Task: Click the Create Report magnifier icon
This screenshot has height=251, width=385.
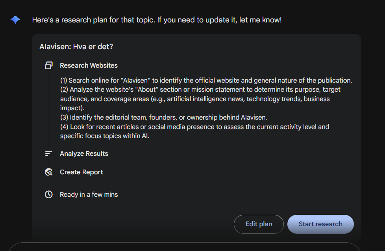Action: pyautogui.click(x=49, y=172)
